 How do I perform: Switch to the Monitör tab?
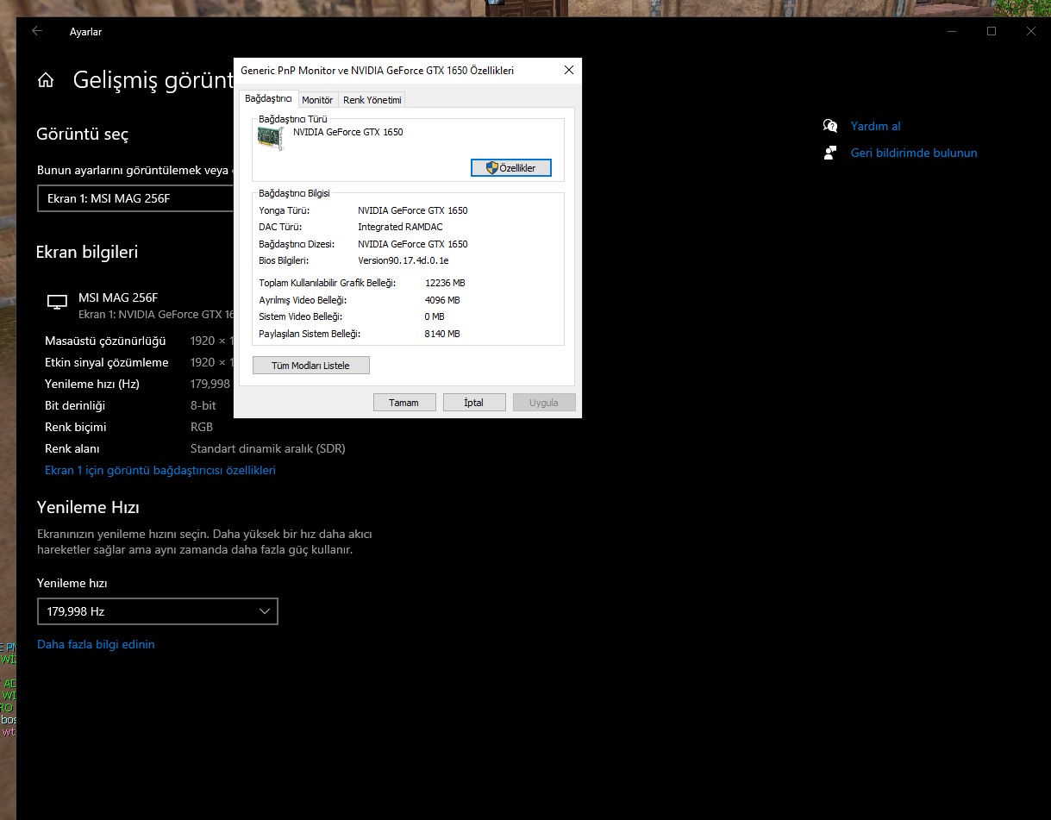click(317, 100)
